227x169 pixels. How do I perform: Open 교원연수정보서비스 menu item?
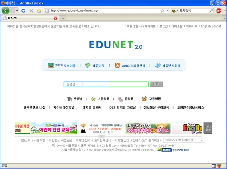coord(191,108)
